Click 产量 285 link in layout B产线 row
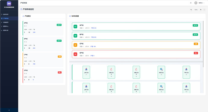Viewport: 208px width, 112px height. (x=94, y=37)
